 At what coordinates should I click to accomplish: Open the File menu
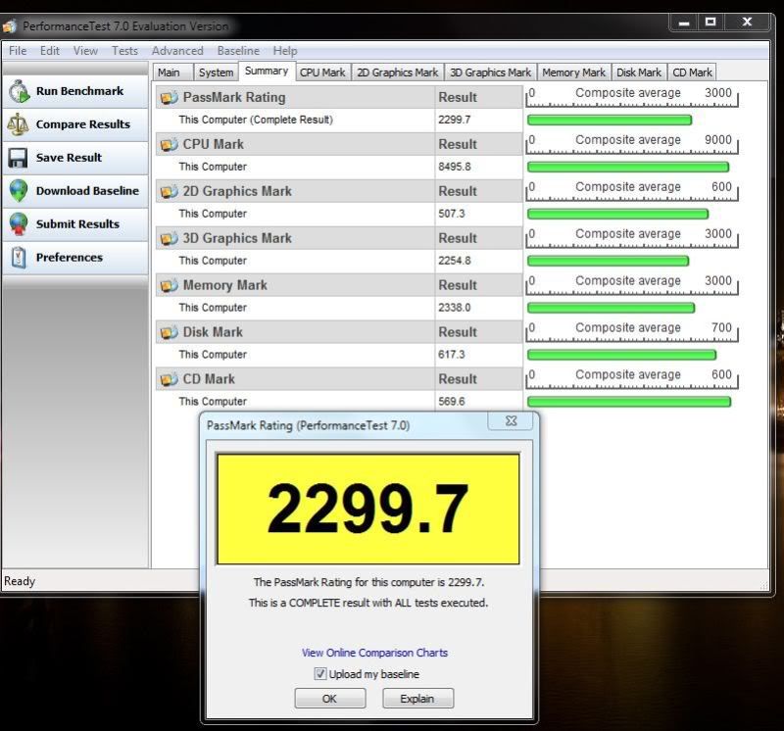point(18,51)
